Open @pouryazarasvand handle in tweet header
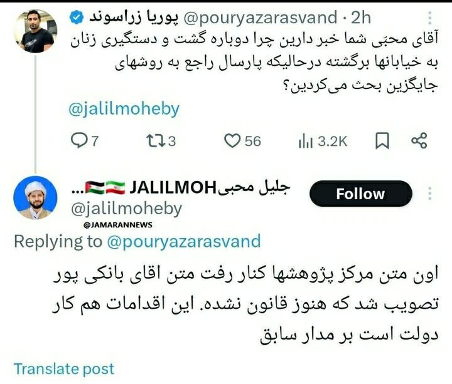452x384 pixels. 260,18
